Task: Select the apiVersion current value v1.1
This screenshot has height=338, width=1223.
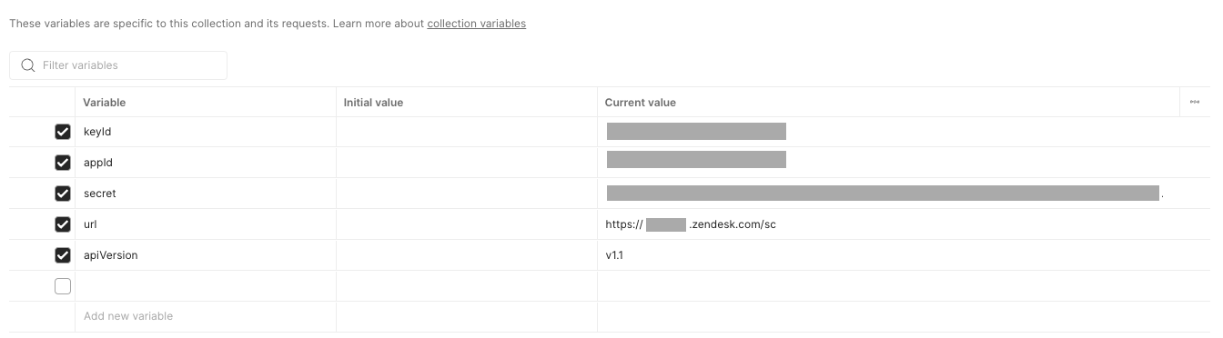Action: click(x=614, y=255)
